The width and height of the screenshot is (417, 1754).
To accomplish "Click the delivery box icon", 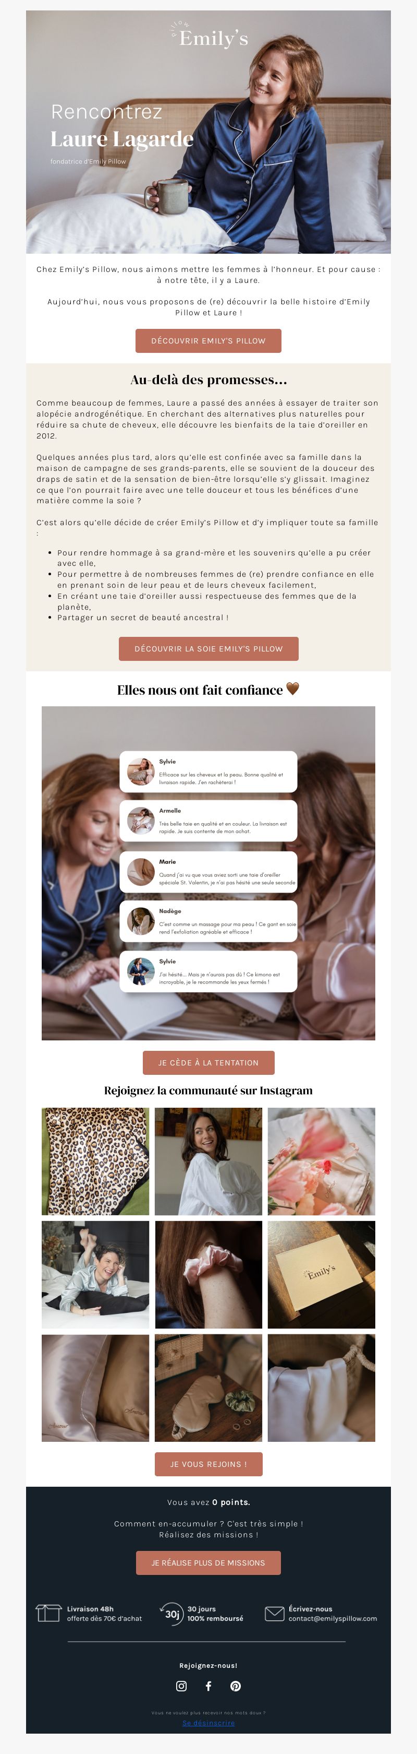I will (48, 1613).
